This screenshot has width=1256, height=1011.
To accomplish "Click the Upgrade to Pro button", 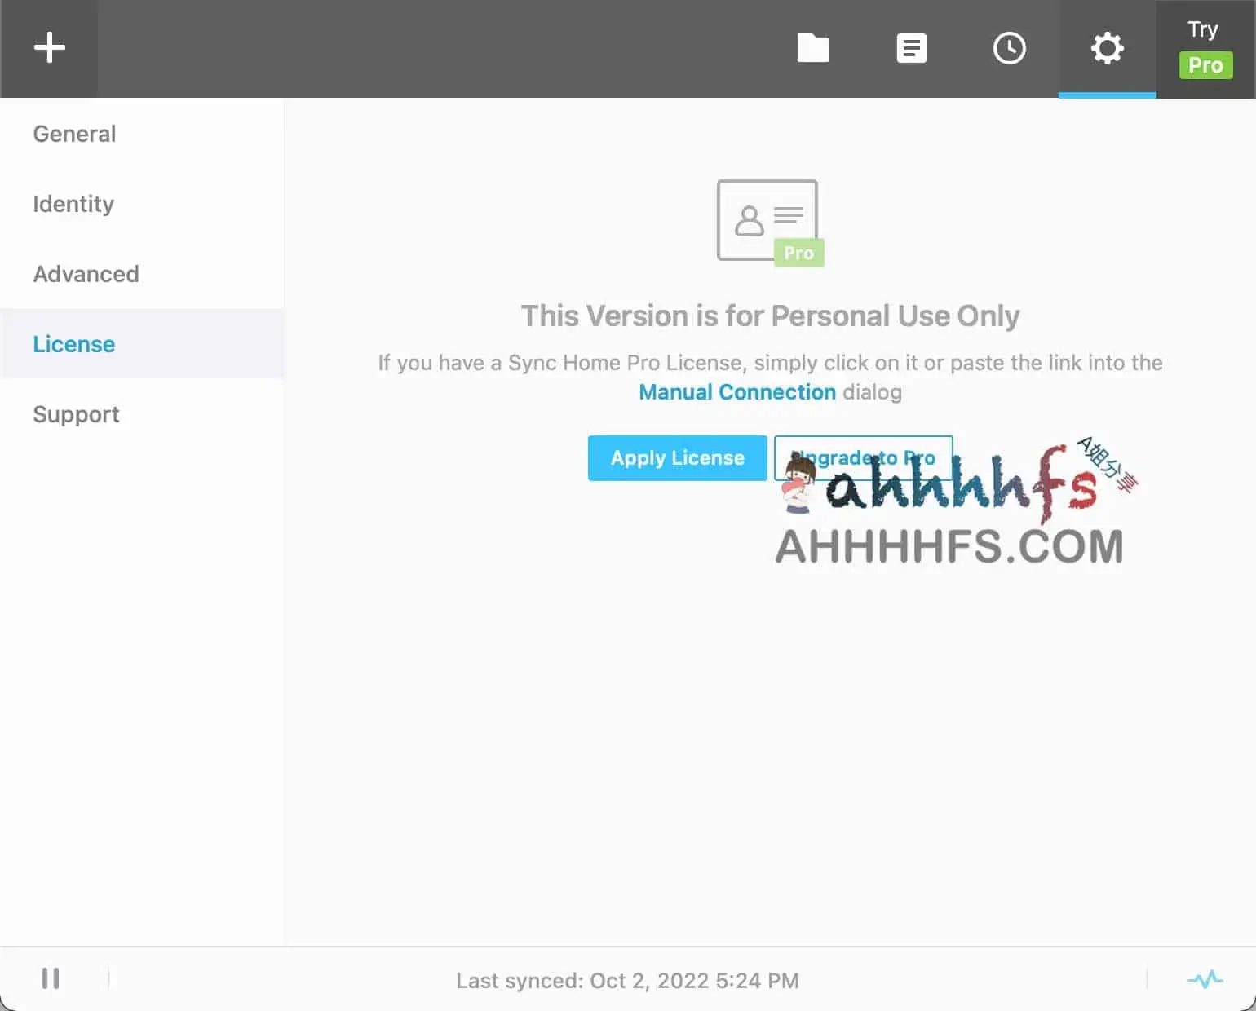I will click(x=863, y=458).
